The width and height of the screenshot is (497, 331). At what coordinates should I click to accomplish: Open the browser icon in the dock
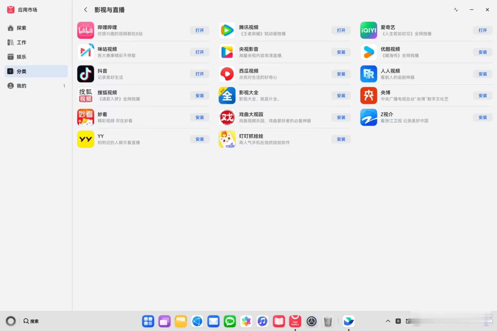pyautogui.click(x=197, y=321)
